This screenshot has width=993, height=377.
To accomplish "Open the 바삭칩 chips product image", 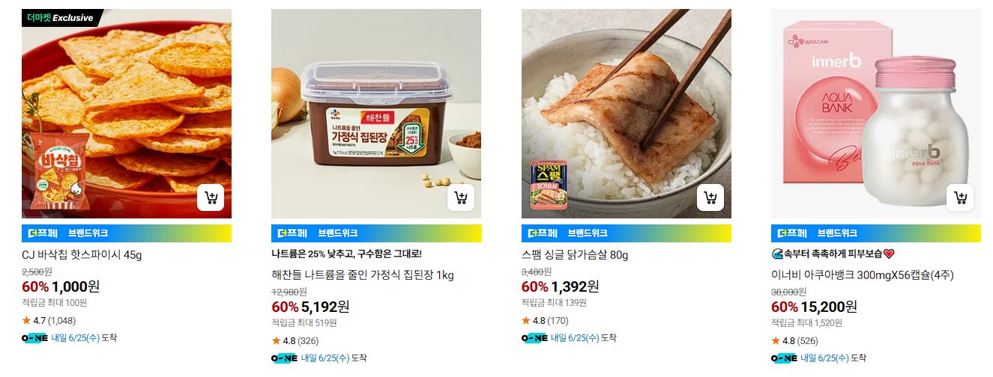I will point(127,114).
